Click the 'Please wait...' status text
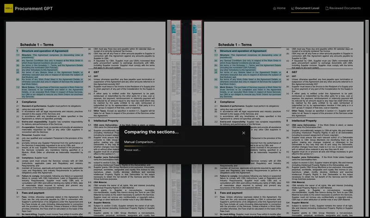Viewport: 370px width, 218px height. point(132,150)
